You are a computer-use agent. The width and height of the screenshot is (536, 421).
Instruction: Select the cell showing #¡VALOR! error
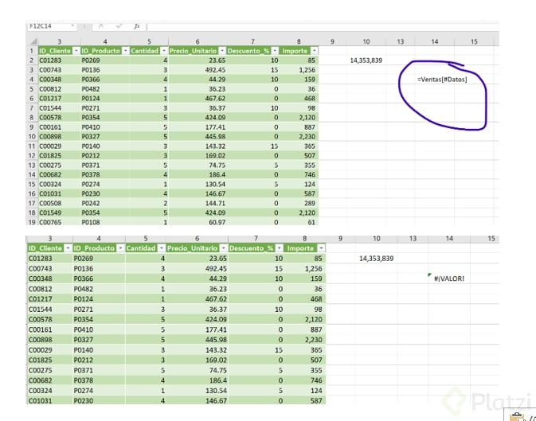point(449,279)
